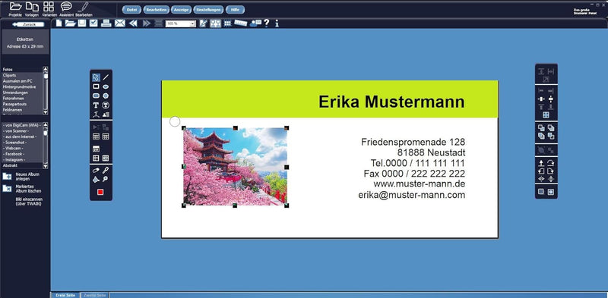
Task: Click the Rectangle shape tool
Action: coord(96,86)
